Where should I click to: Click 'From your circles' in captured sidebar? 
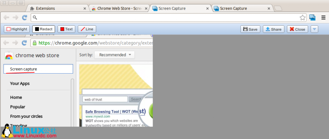click(26, 116)
